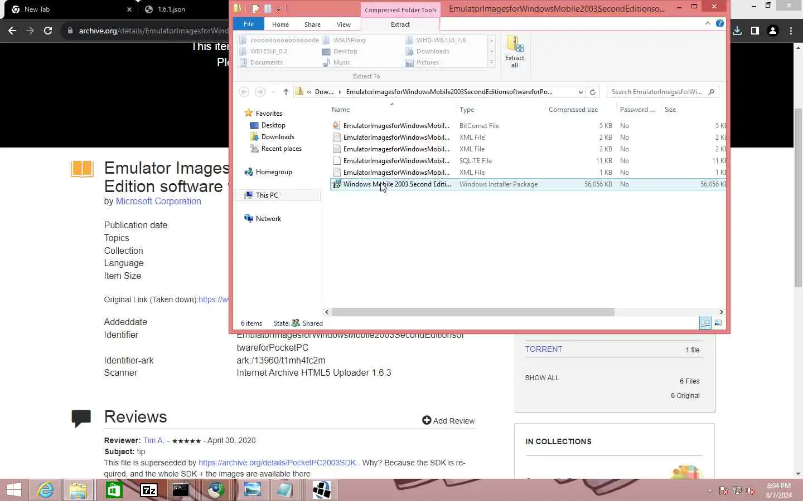Click Explorer forward navigation arrow
Image resolution: width=803 pixels, height=501 pixels.
[x=260, y=92]
